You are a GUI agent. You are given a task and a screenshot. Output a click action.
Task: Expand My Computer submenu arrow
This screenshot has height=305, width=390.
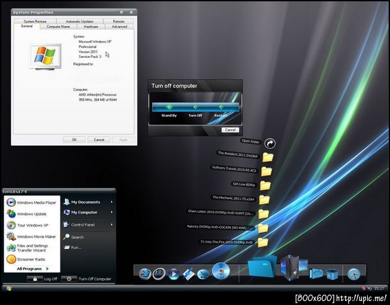click(111, 212)
